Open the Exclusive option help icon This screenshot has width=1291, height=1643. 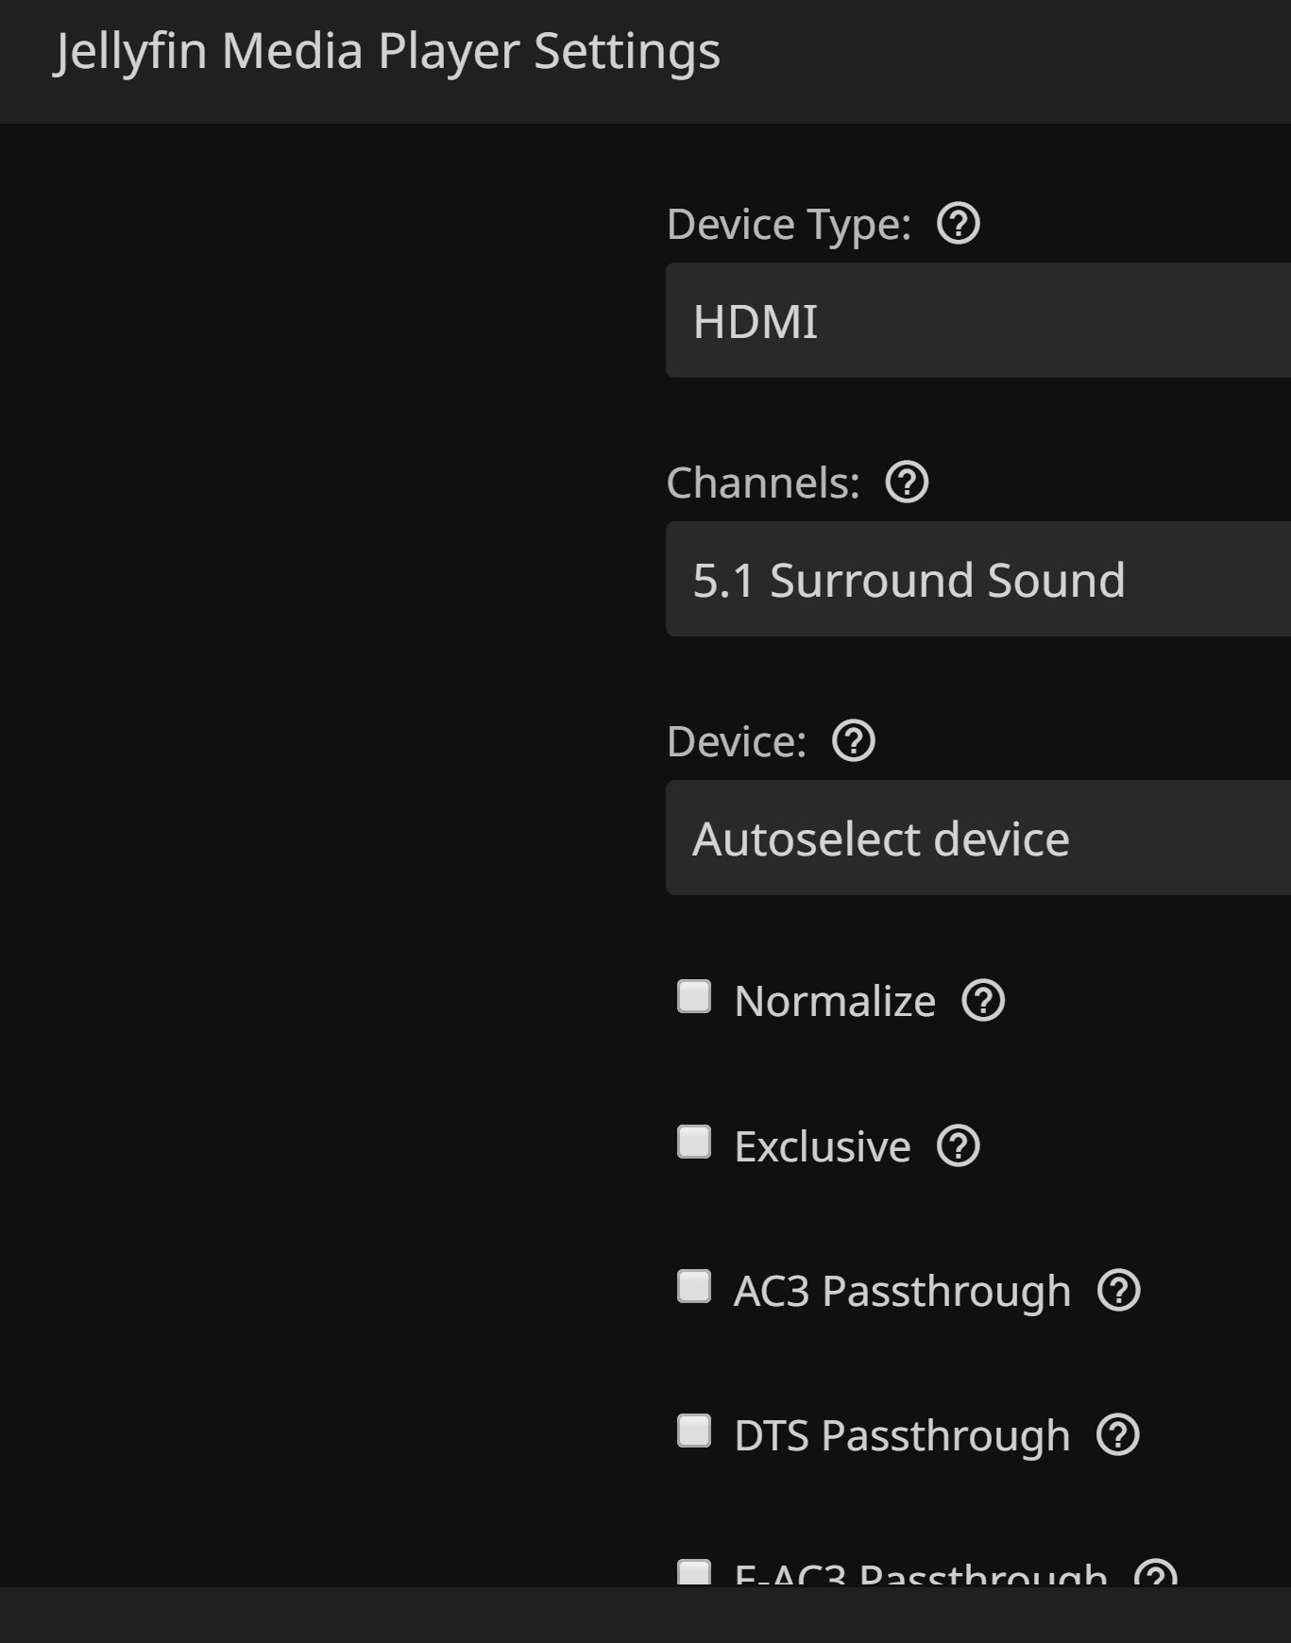pos(958,1146)
